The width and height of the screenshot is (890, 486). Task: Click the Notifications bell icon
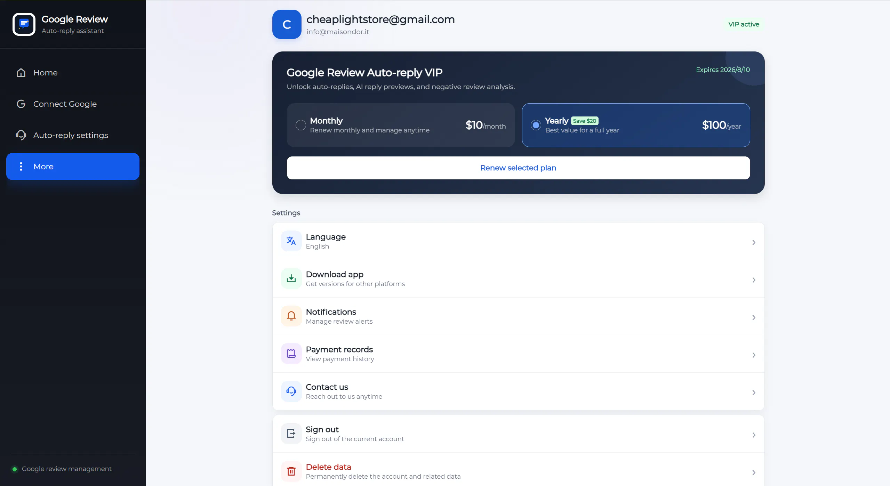pyautogui.click(x=291, y=316)
